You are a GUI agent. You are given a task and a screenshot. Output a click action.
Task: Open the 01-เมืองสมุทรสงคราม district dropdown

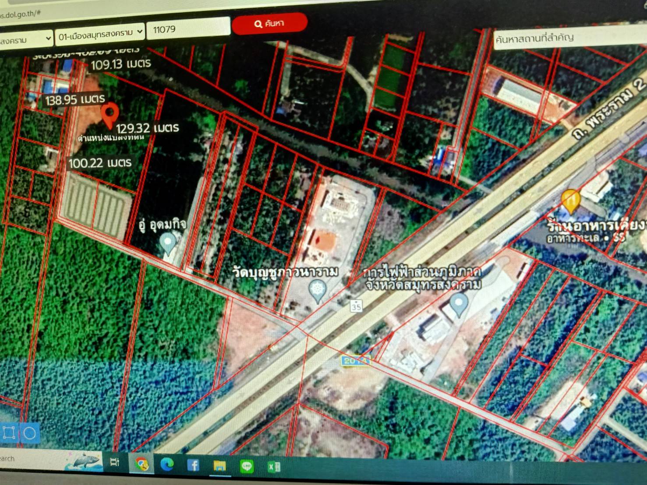click(x=100, y=34)
